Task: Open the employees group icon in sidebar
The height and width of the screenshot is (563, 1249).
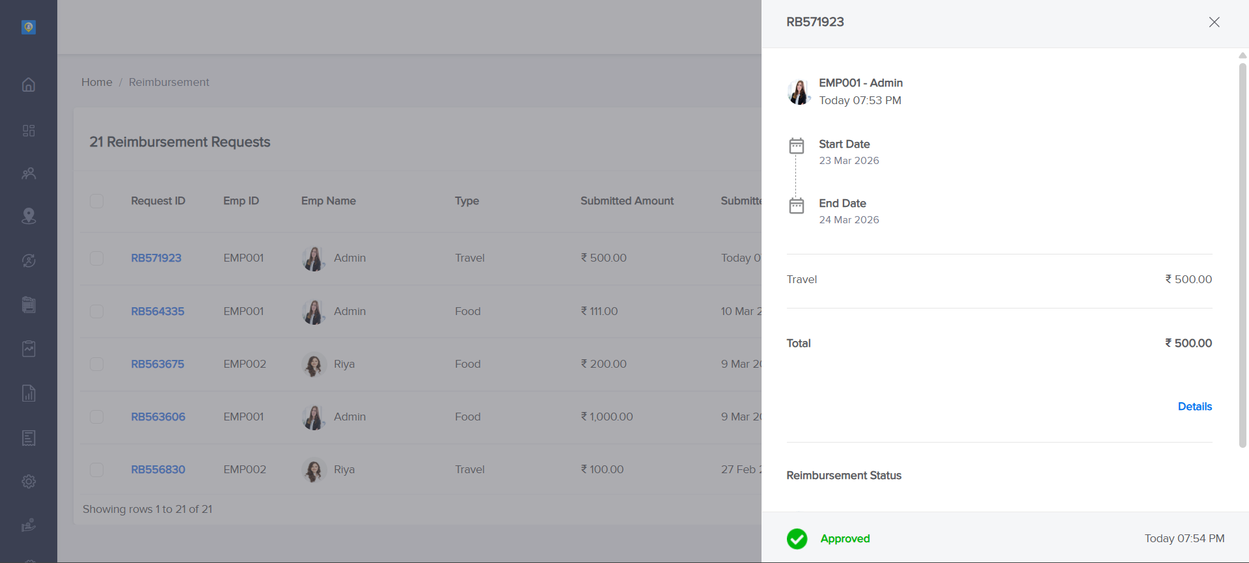Action: pos(29,174)
